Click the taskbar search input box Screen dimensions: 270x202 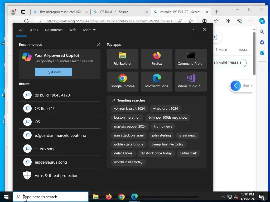pyautogui.click(x=51, y=197)
